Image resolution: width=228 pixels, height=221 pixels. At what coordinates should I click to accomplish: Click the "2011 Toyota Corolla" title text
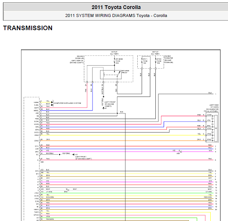point(116,7)
